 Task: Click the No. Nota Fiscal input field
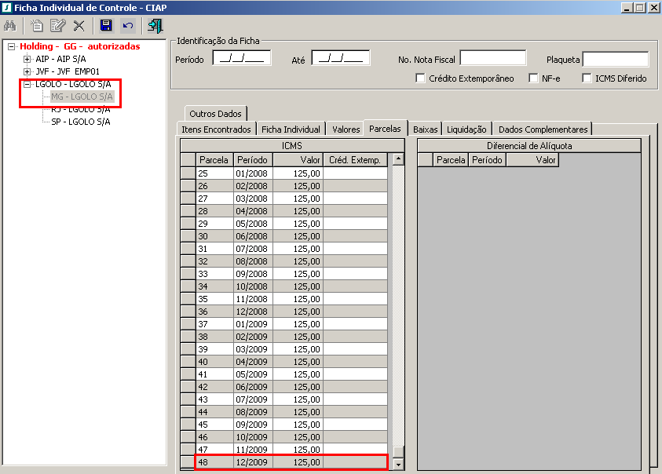(492, 58)
